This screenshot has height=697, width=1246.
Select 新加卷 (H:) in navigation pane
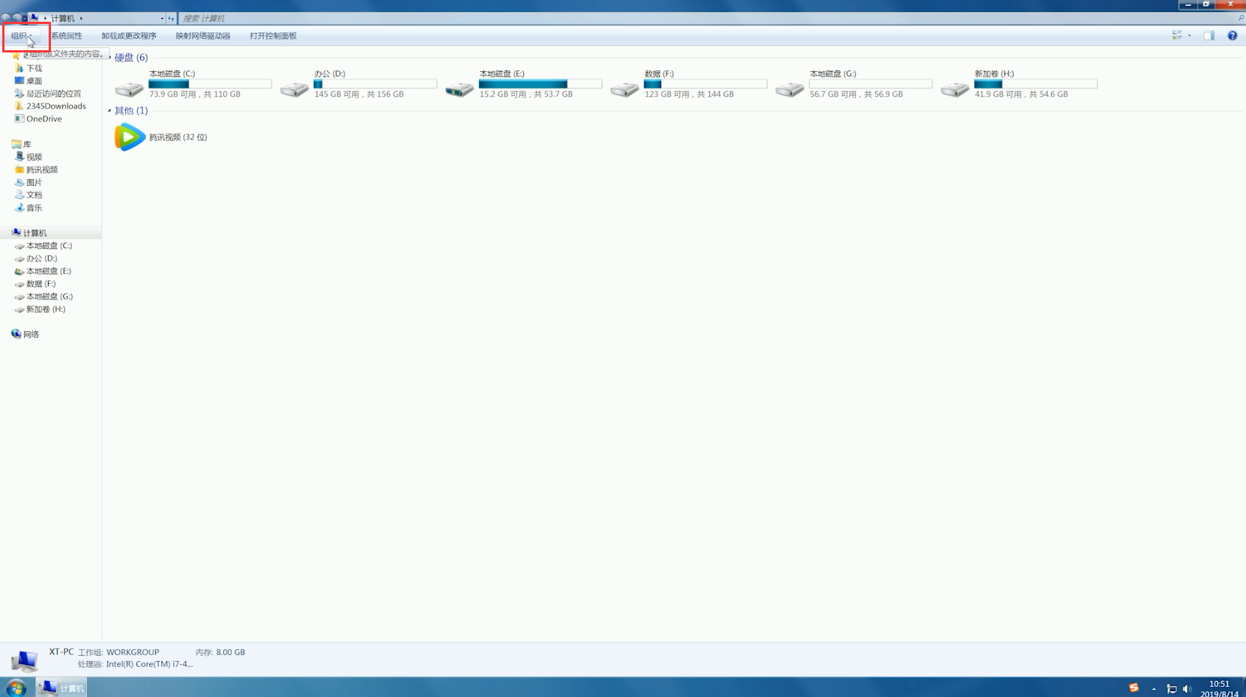point(46,310)
